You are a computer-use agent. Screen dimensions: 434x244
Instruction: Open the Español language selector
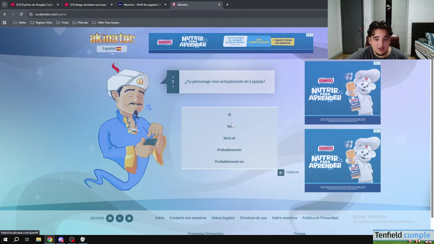(112, 48)
